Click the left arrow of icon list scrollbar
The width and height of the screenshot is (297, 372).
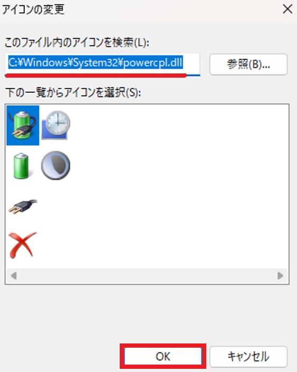[14, 276]
